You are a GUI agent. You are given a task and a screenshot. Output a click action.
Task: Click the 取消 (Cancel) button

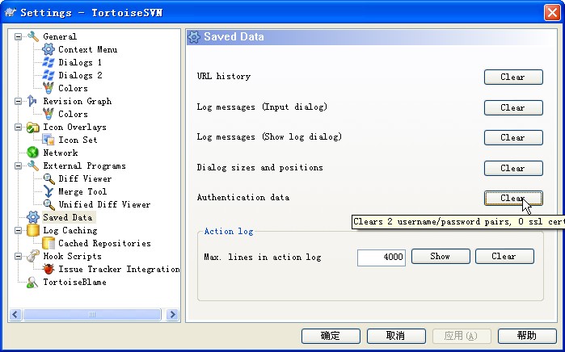coord(396,336)
